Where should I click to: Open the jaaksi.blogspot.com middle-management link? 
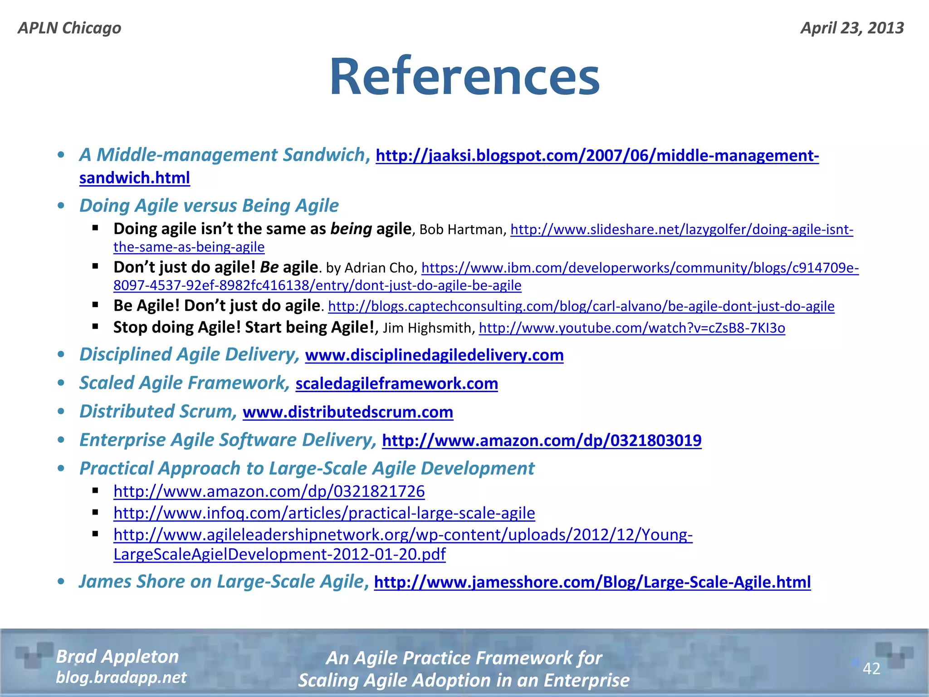(597, 156)
